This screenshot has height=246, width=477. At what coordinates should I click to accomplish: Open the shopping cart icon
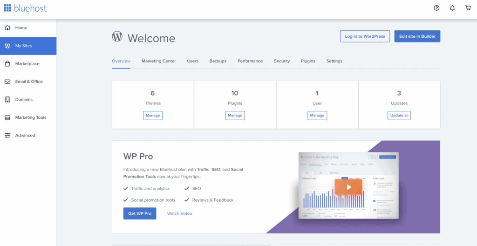(x=468, y=8)
